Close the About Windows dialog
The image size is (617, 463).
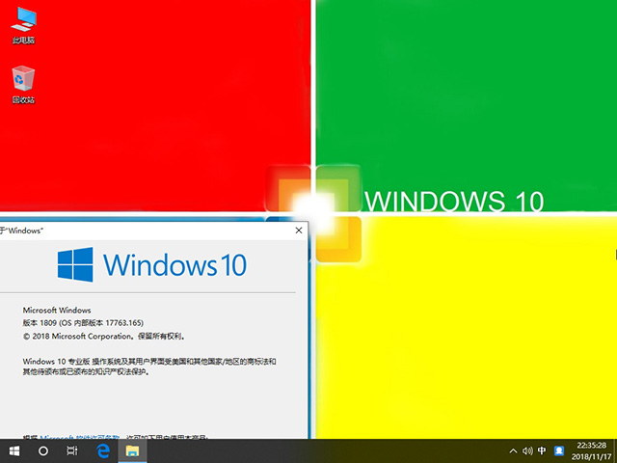[299, 231]
